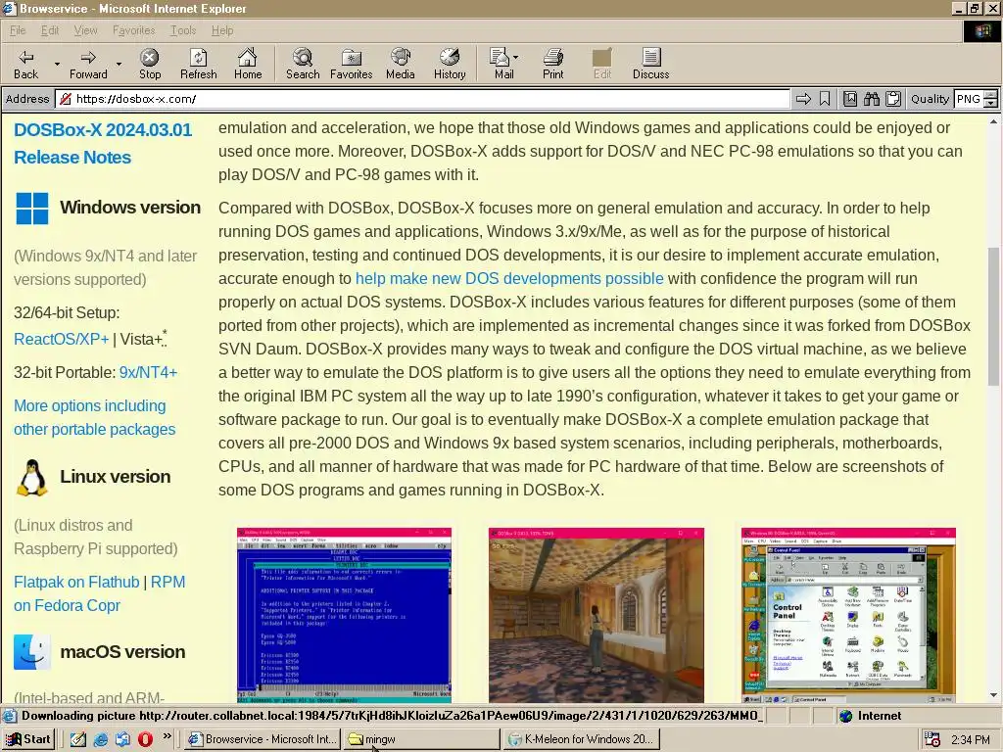The image size is (1003, 752).
Task: Expand quick launch overflow chevron
Action: coord(167,736)
